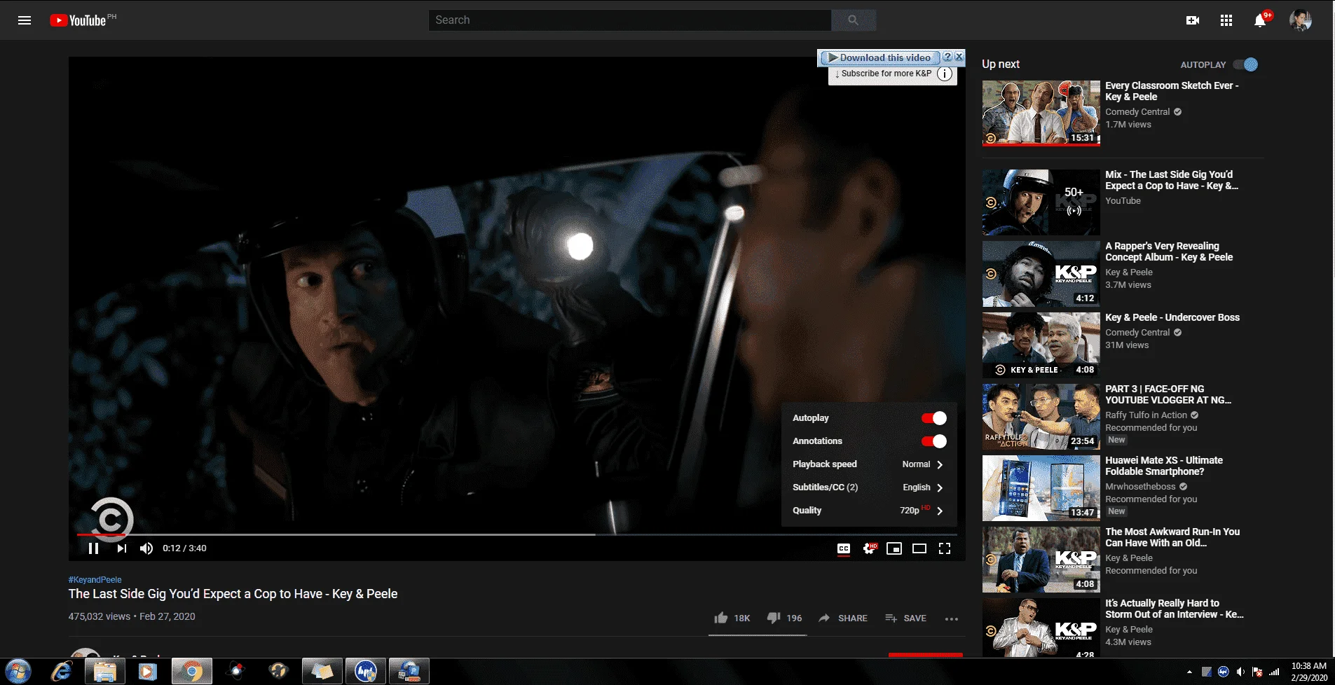The image size is (1335, 685).
Task: Open Every Classroom Sketch Ever thumbnail
Action: 1041,113
